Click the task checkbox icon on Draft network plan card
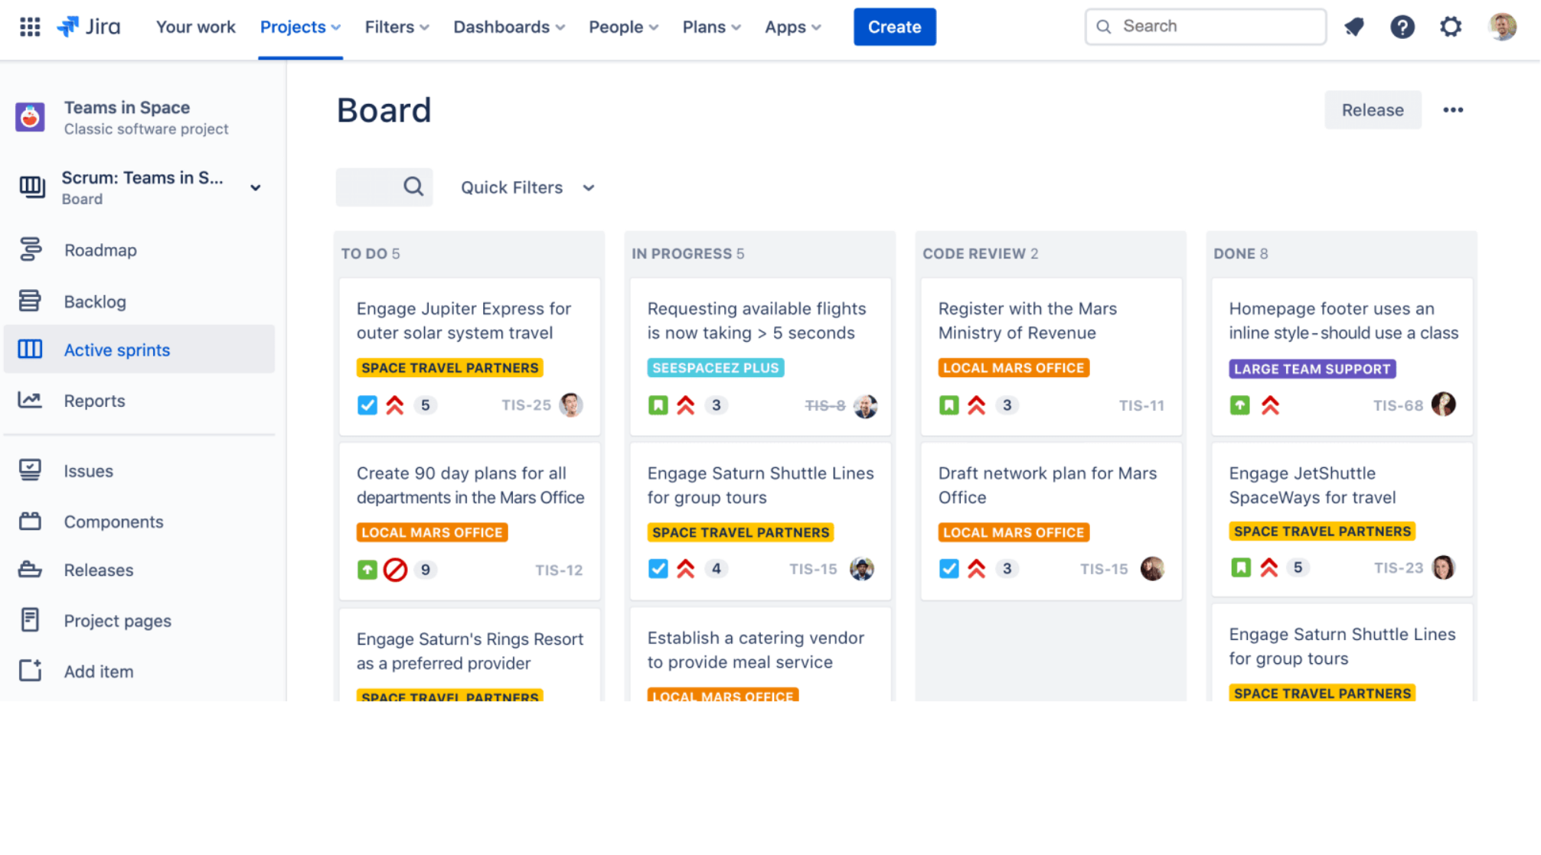This screenshot has width=1541, height=855. point(948,569)
